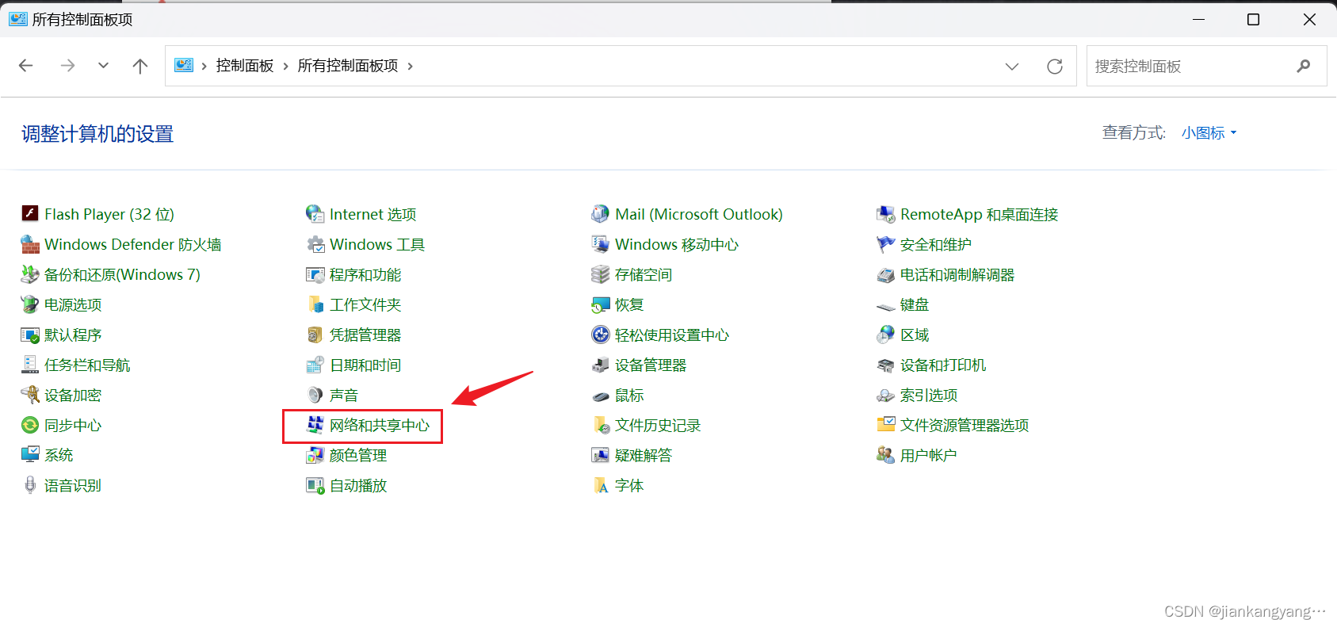The width and height of the screenshot is (1337, 627).
Task: Go forward with the forward arrow
Action: coord(67,66)
